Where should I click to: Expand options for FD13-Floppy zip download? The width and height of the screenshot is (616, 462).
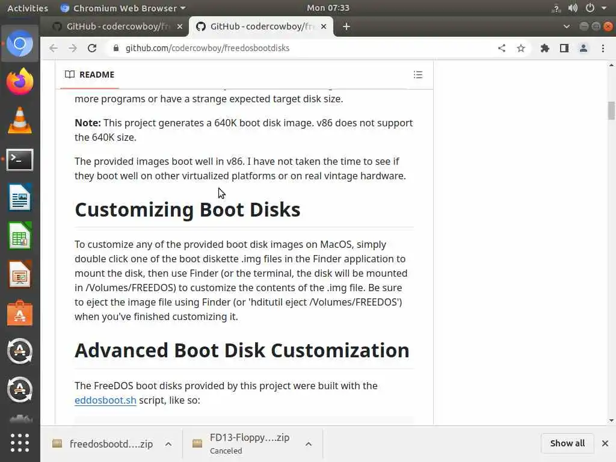point(309,444)
